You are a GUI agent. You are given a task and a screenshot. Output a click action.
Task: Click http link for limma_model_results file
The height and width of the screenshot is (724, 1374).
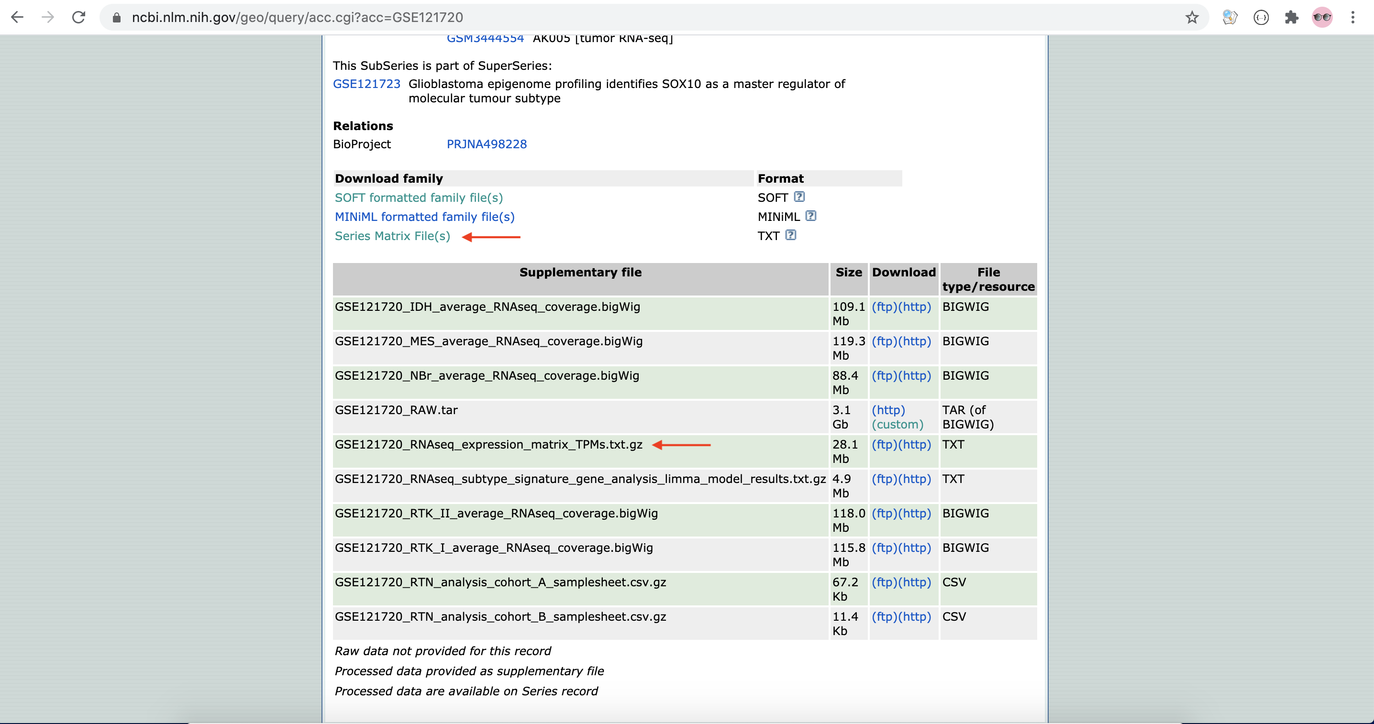(914, 479)
